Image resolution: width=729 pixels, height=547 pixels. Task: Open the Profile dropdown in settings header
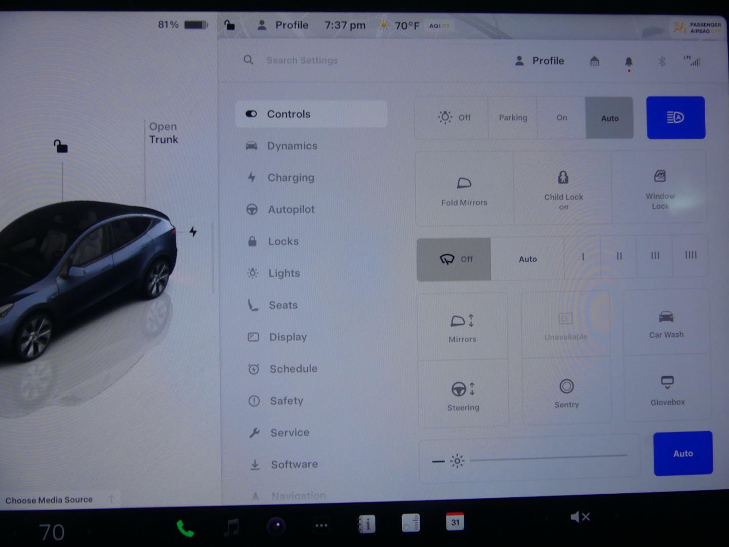[x=540, y=61]
